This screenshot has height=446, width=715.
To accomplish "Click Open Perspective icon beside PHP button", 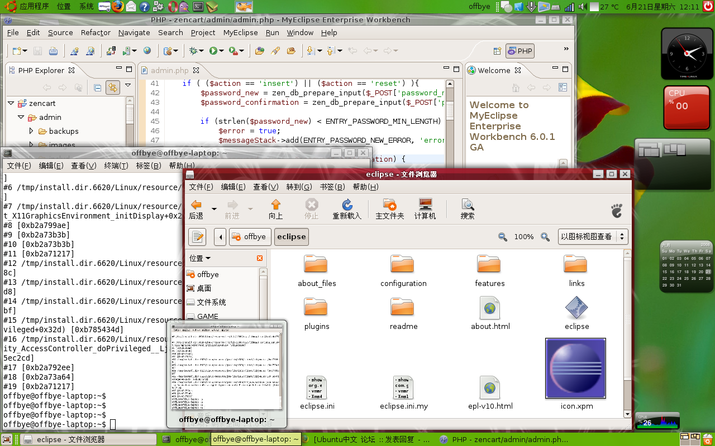I will pos(497,51).
